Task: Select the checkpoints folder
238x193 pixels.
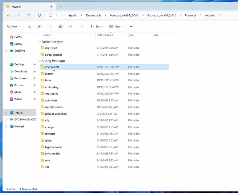Action: pos(104,67)
